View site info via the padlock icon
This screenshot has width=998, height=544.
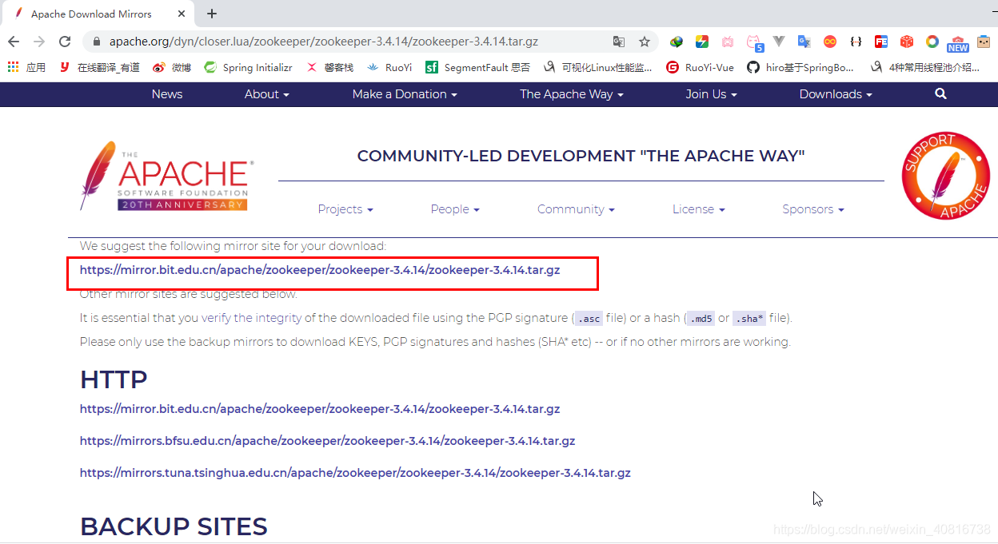click(x=96, y=42)
